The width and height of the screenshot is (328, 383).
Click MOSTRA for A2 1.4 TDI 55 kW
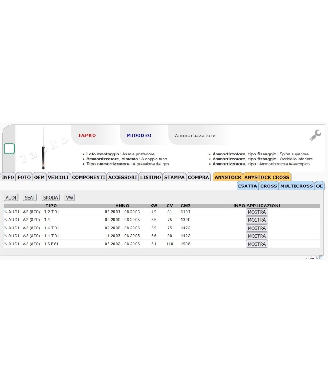pyautogui.click(x=257, y=228)
